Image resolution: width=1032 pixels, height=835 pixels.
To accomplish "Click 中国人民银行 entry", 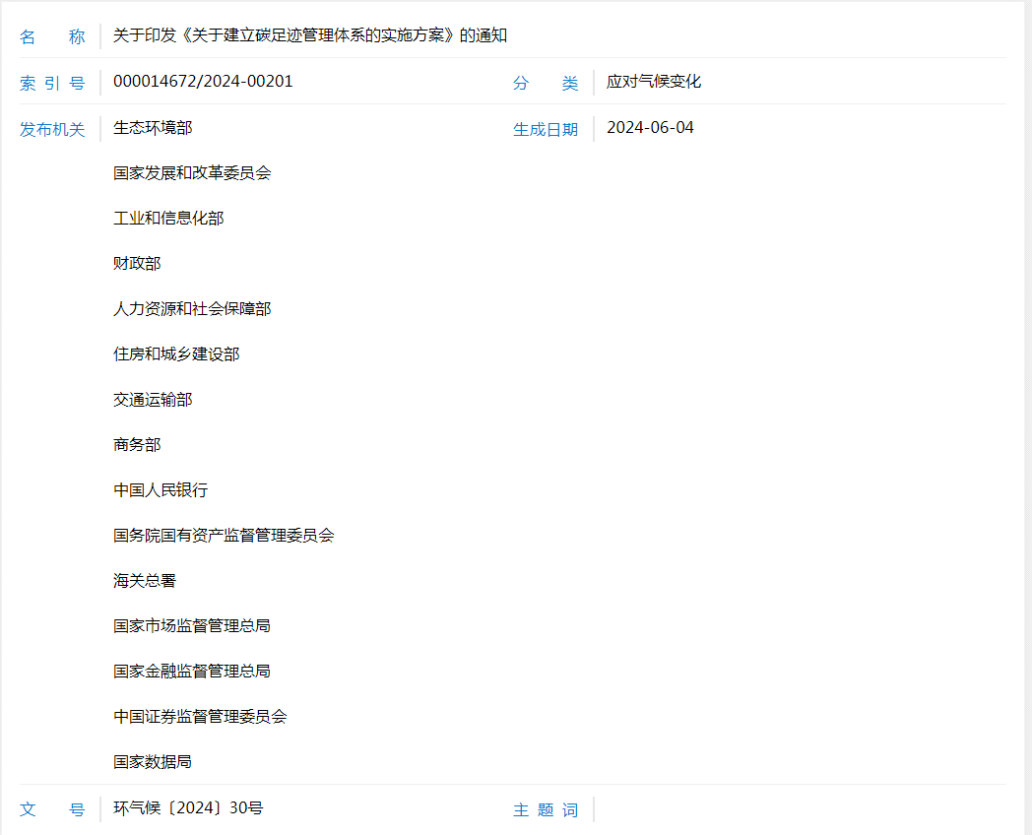I will tap(161, 490).
